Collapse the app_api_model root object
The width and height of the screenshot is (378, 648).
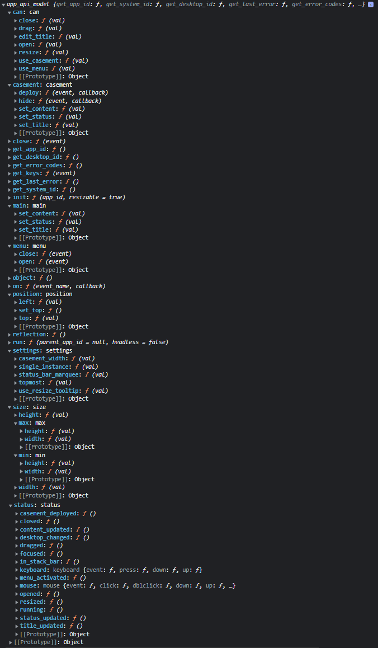click(x=4, y=4)
